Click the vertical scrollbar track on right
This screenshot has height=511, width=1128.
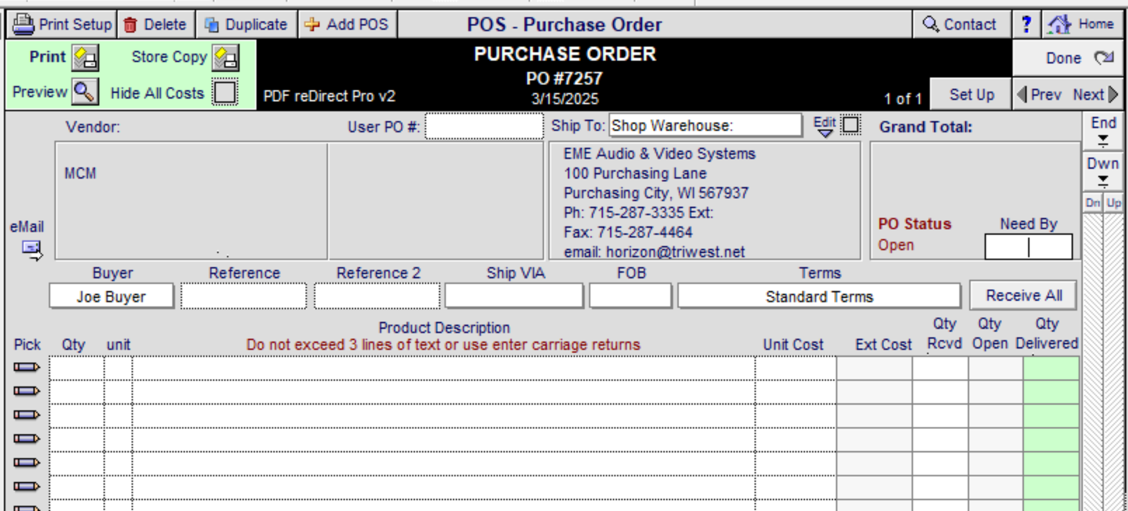[x=1103, y=359]
